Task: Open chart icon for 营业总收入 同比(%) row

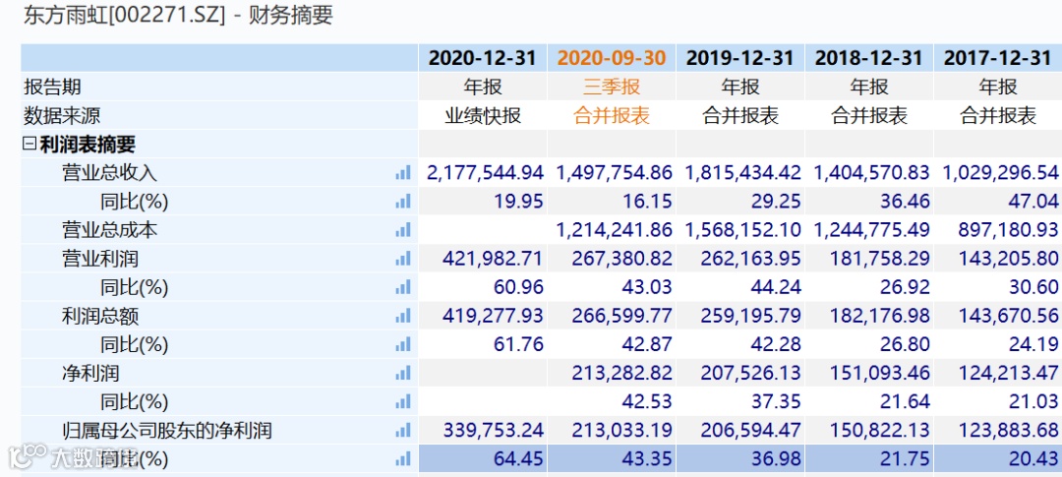Action: pos(403,202)
